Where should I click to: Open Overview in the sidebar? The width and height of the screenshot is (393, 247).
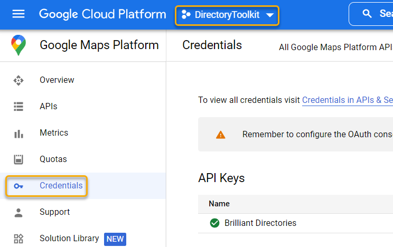click(x=57, y=80)
